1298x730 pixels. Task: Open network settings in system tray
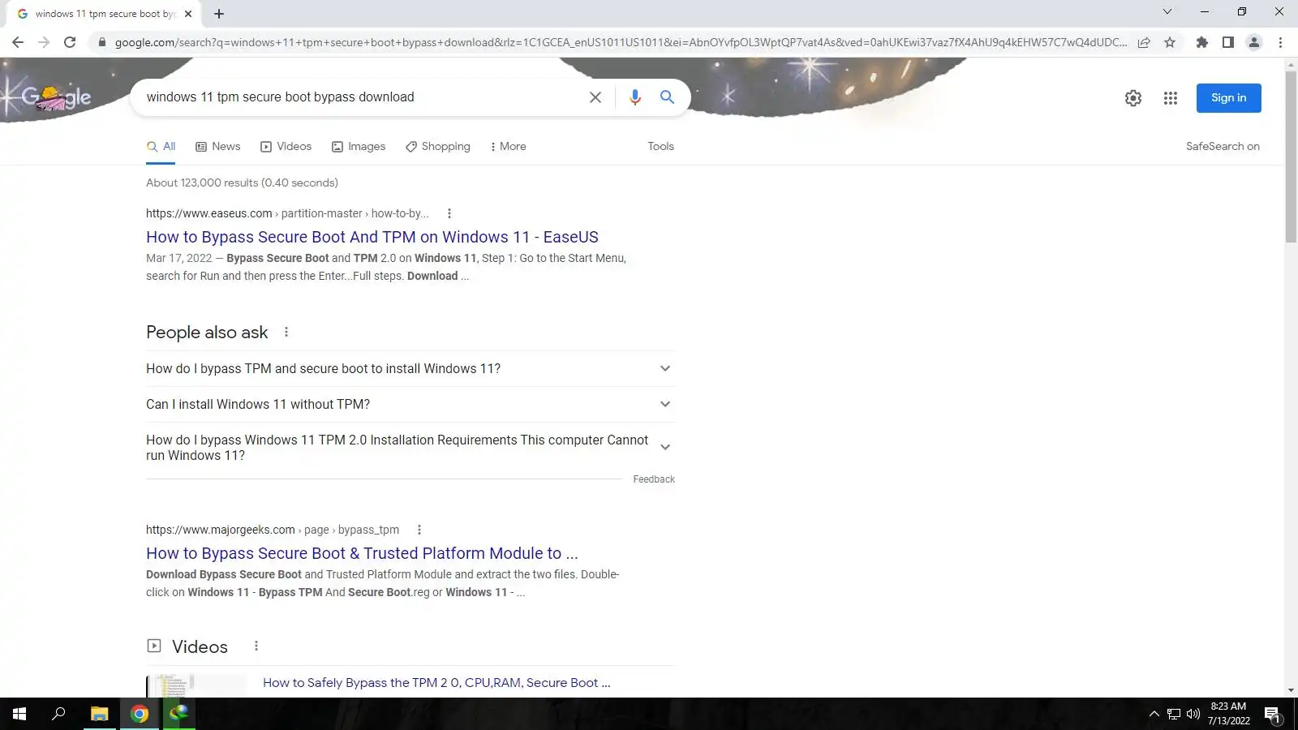(x=1174, y=715)
